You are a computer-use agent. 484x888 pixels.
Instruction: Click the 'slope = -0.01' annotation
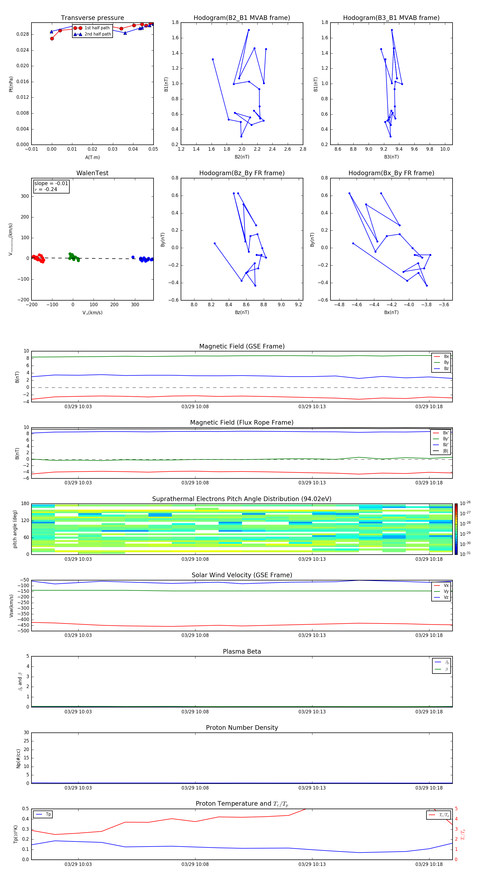51,184
